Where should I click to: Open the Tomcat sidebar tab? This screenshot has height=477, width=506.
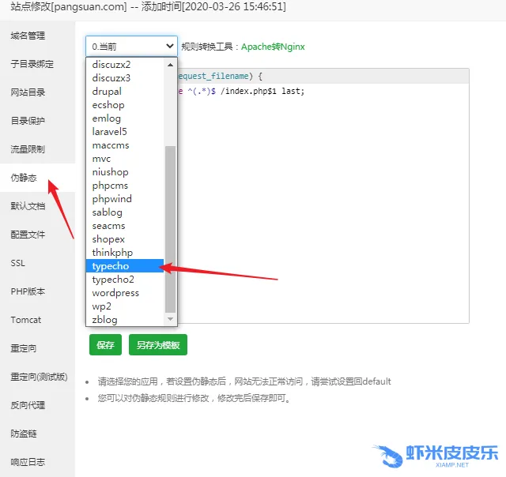[x=26, y=320]
